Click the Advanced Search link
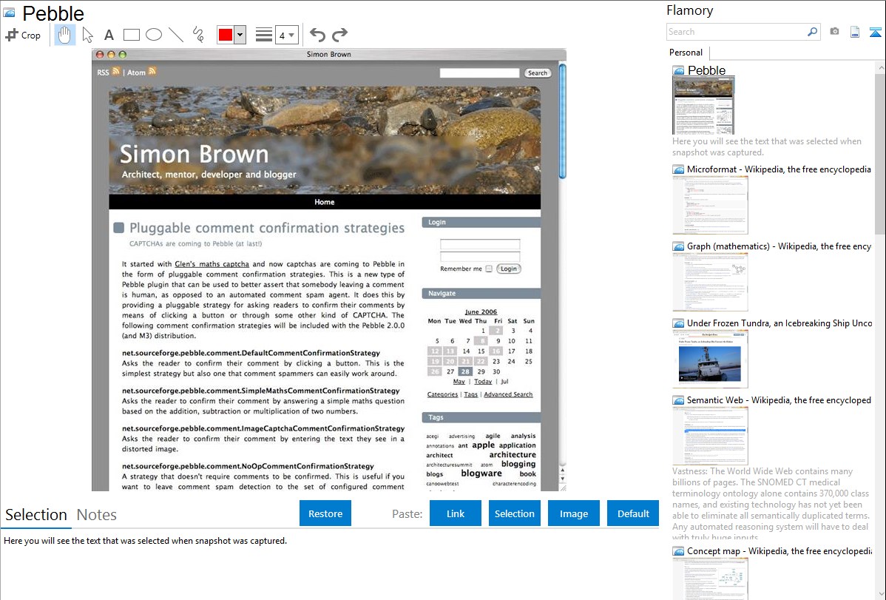 (x=508, y=394)
